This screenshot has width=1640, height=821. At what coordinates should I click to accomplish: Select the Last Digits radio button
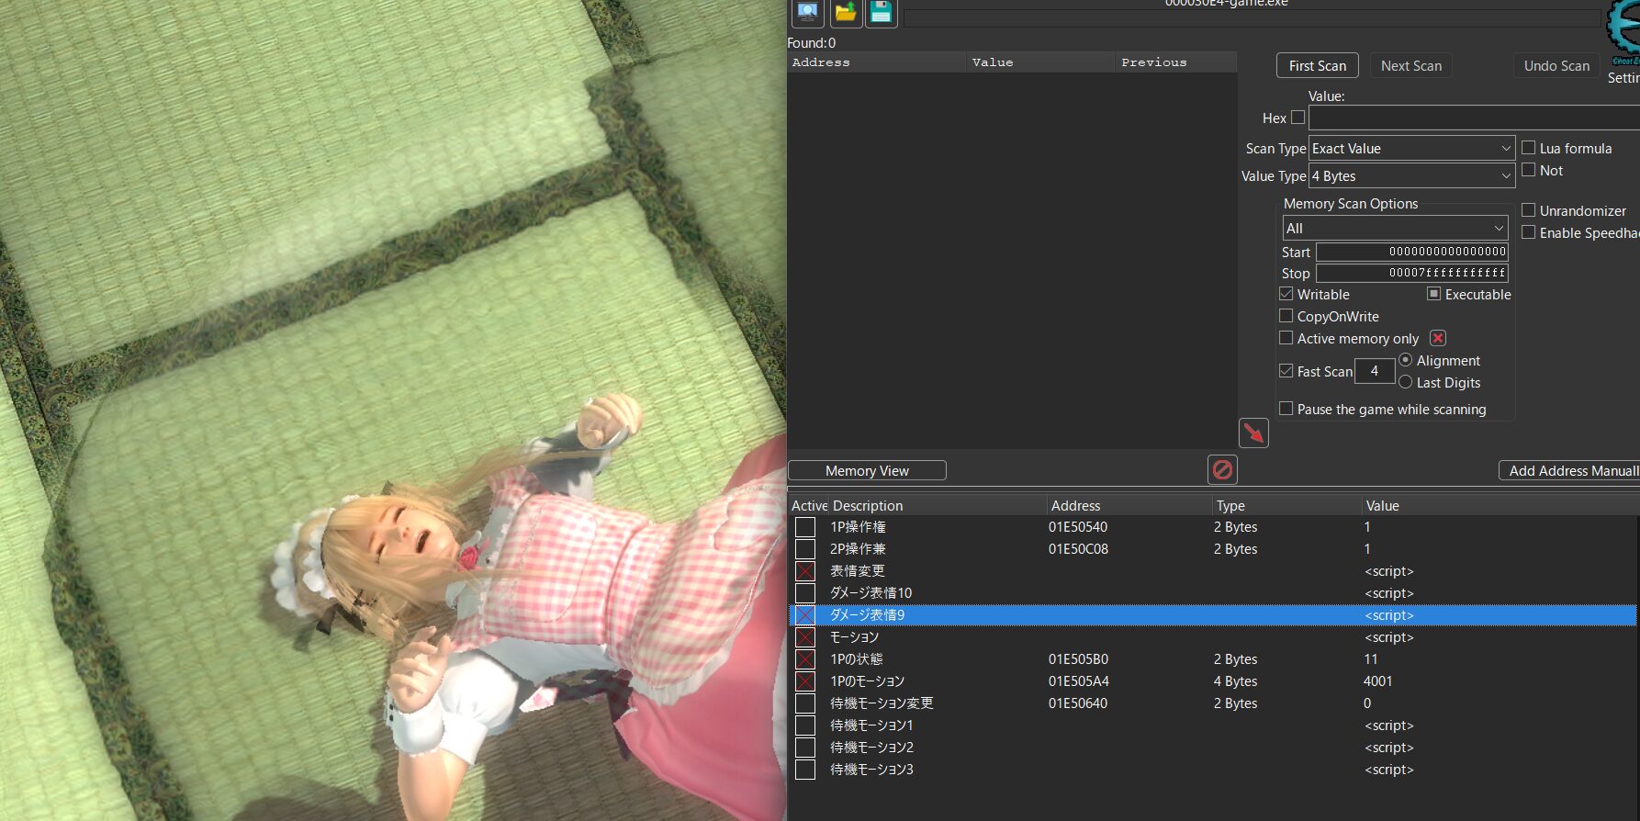(x=1405, y=382)
